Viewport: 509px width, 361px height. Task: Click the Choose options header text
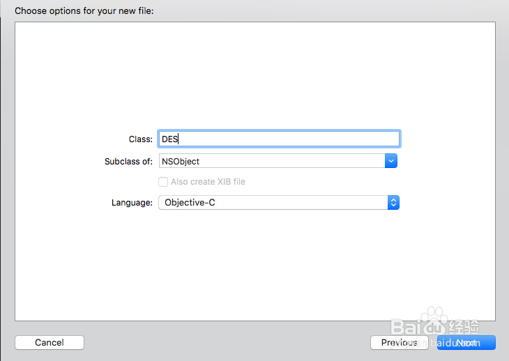coord(84,11)
